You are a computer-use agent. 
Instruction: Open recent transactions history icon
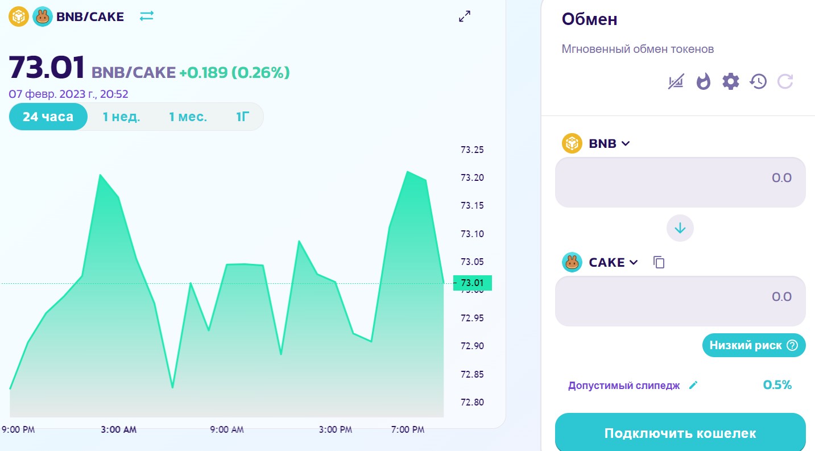[x=758, y=82]
